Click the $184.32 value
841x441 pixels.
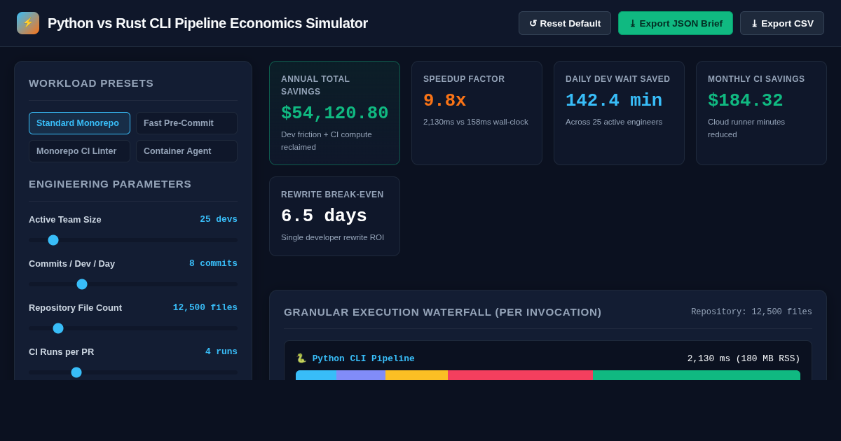click(745, 101)
